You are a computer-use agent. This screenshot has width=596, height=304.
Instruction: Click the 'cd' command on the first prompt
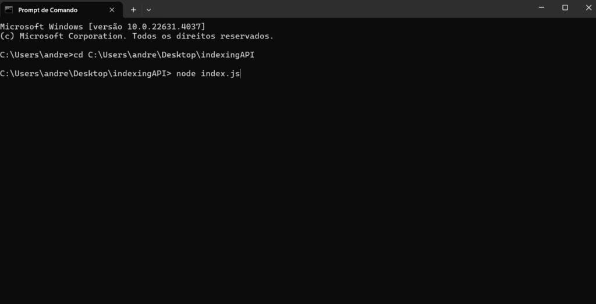(79, 55)
